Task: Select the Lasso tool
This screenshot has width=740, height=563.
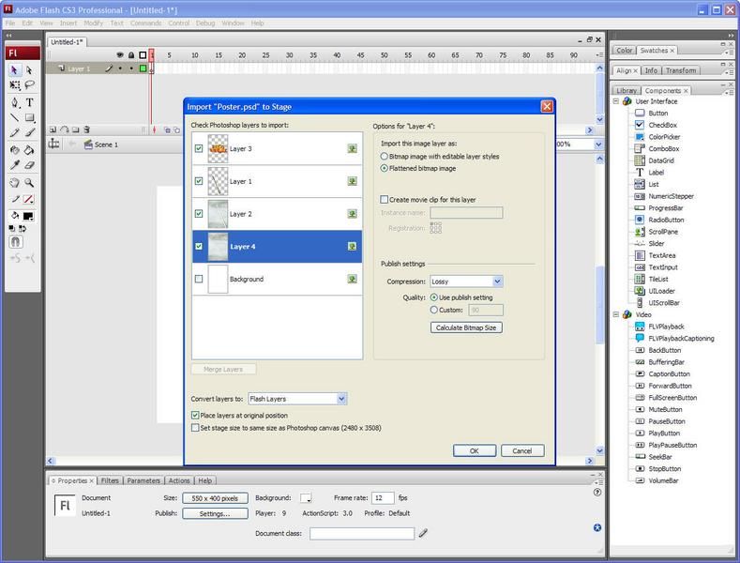Action: (x=29, y=85)
